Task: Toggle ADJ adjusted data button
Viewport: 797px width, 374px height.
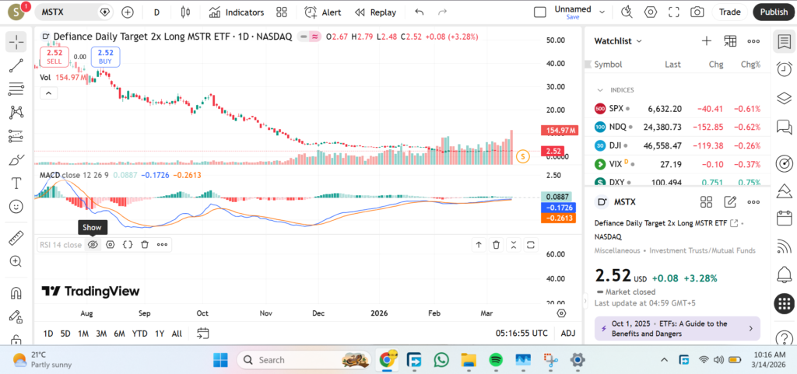Action: click(x=568, y=334)
